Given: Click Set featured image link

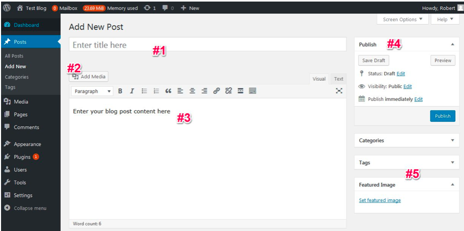Looking at the screenshot, I should [380, 200].
